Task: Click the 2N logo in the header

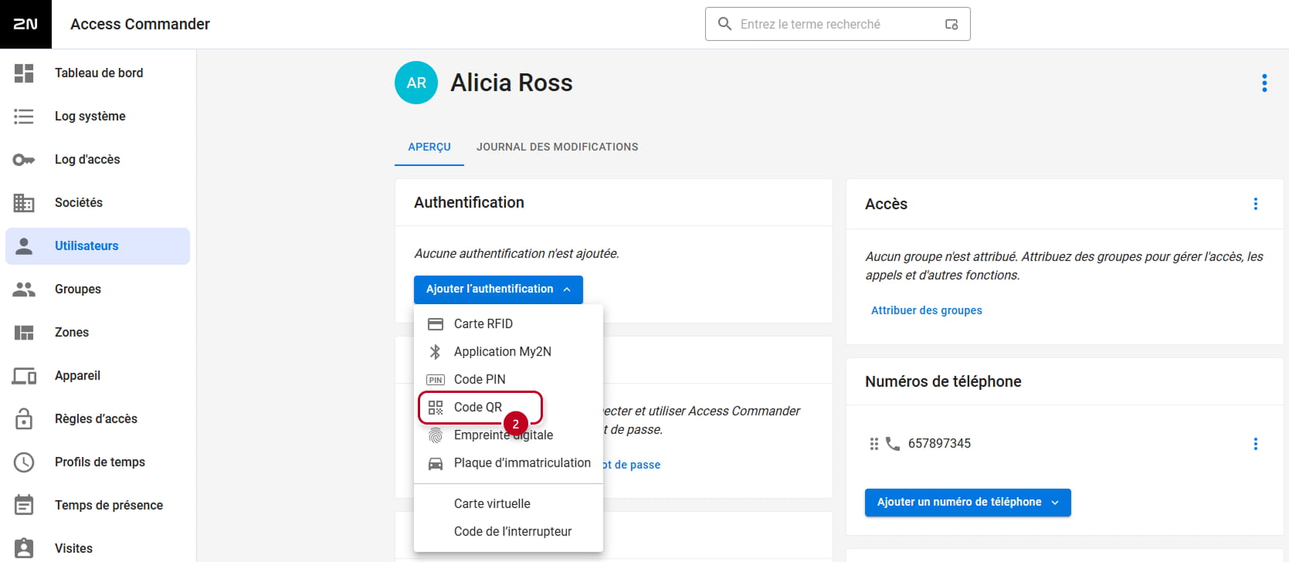Action: pyautogui.click(x=25, y=24)
